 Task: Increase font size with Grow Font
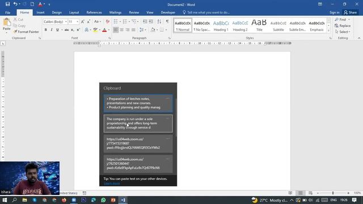click(83, 22)
